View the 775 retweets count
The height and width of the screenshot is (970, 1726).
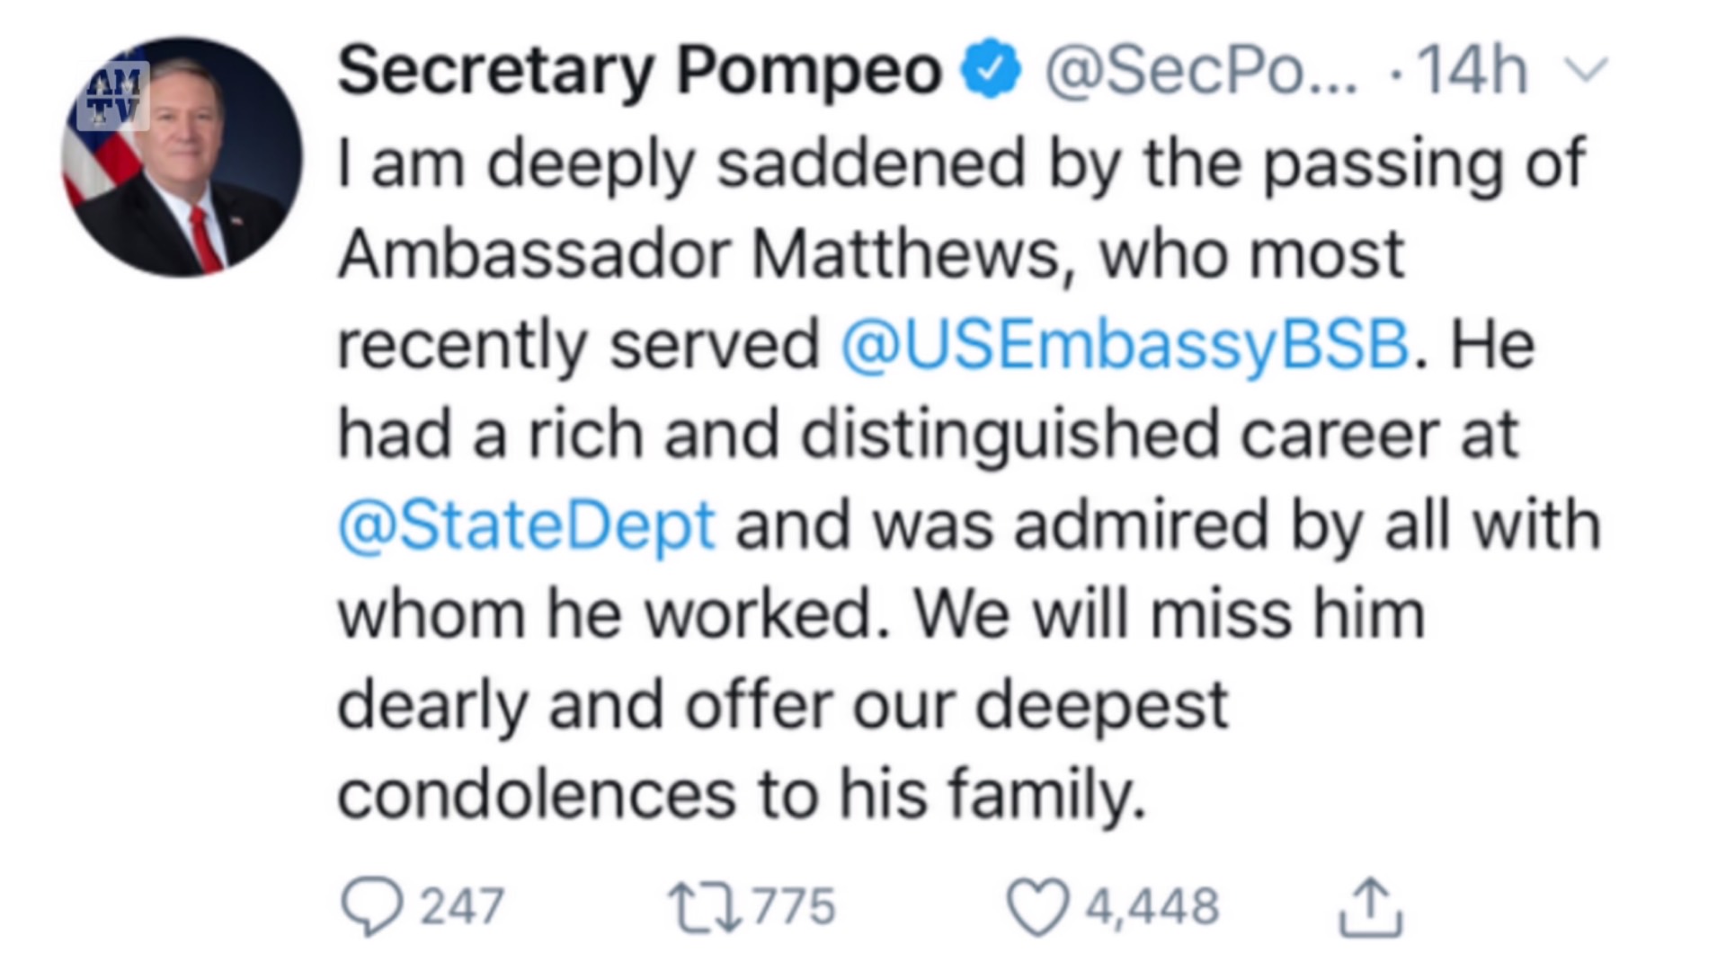click(x=795, y=906)
